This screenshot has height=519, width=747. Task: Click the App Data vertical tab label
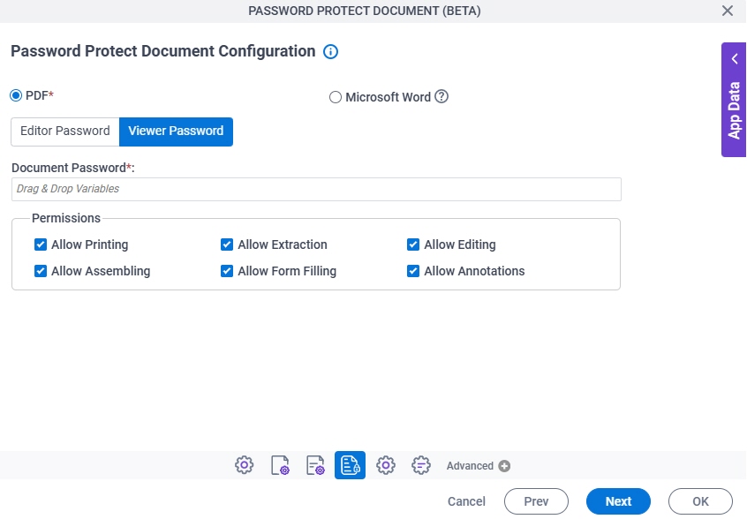734,110
